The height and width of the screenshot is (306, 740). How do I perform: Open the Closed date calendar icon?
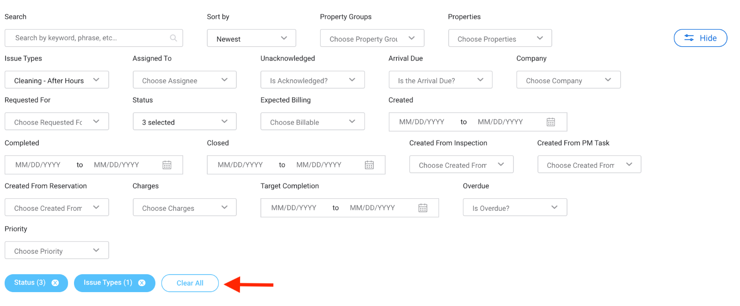coord(369,165)
